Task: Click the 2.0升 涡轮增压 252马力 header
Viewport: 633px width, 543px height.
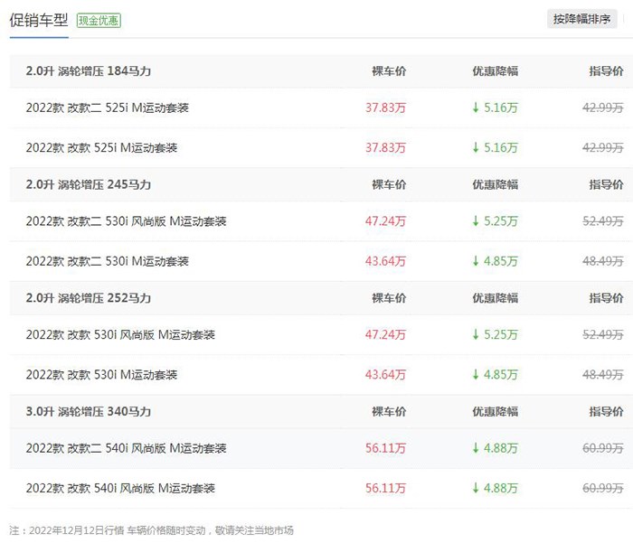Action: coord(89,298)
